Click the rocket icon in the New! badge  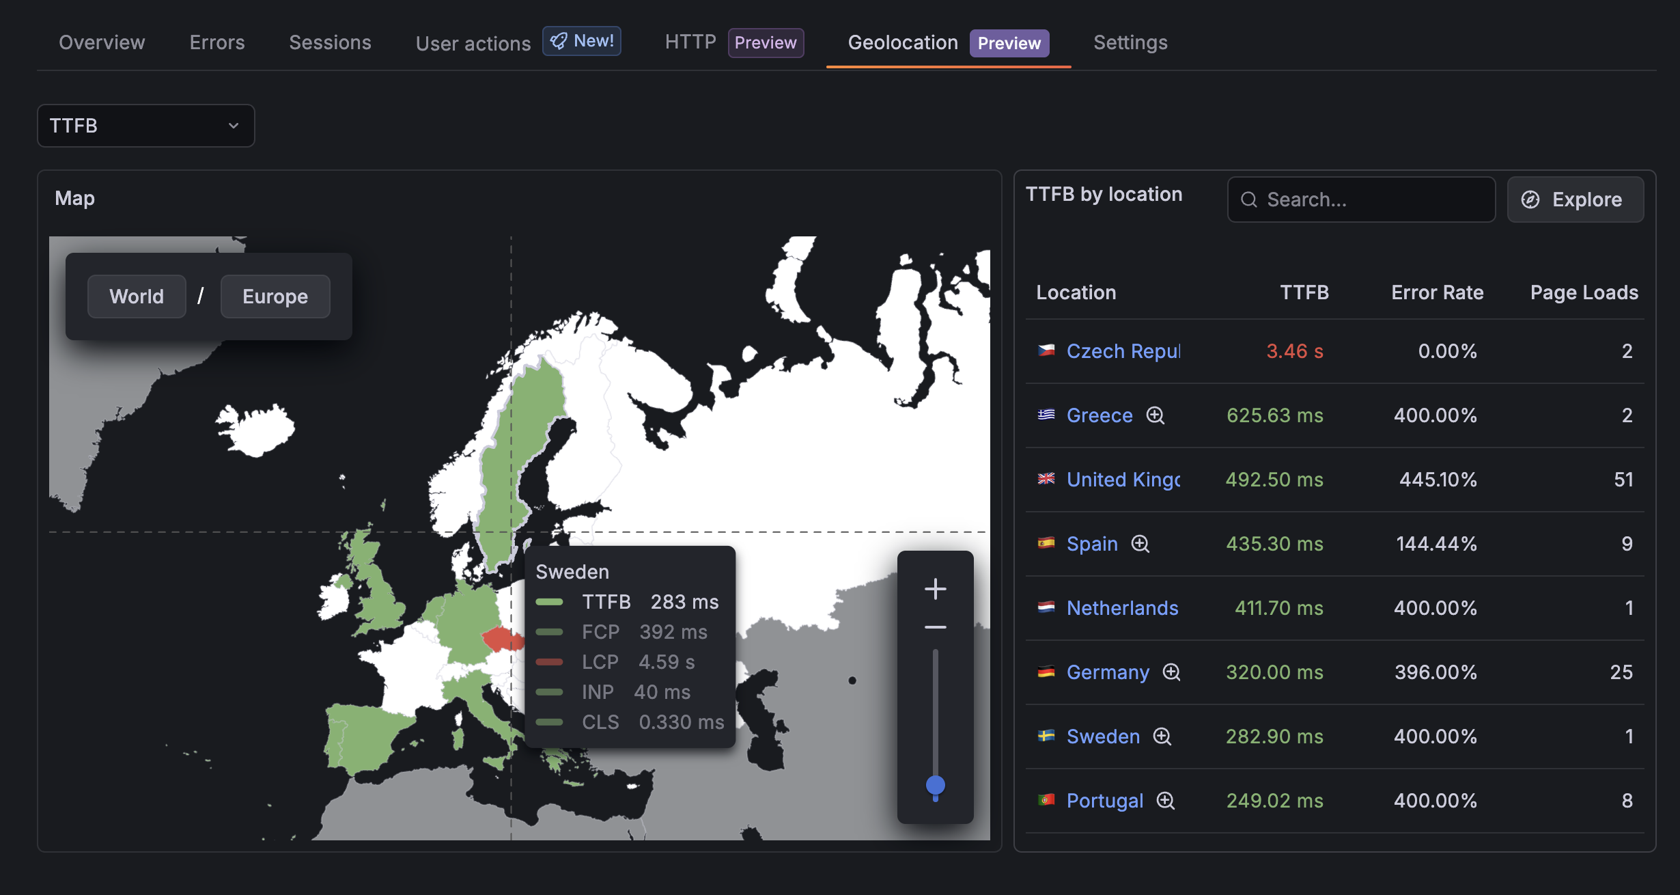click(x=559, y=41)
